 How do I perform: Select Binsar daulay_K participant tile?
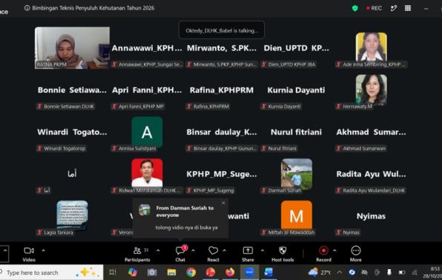point(222,132)
